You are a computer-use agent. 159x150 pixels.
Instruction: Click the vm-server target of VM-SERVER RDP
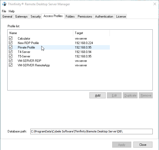[x=81, y=61]
